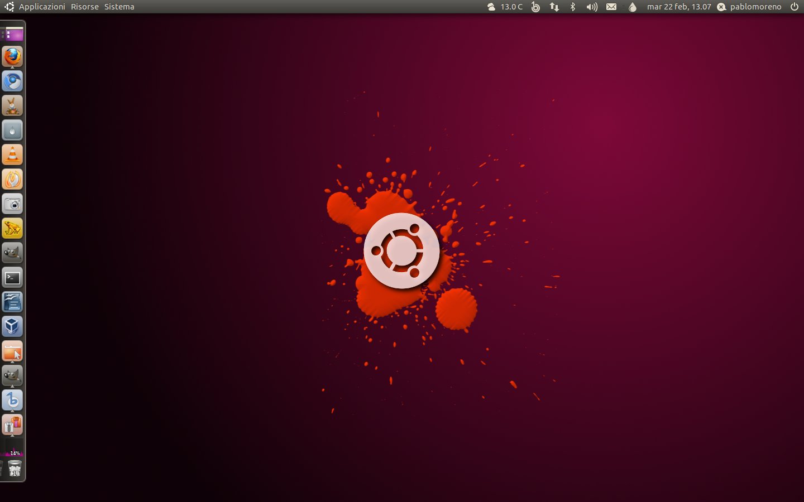Open the calendar from date mar 22 feb
Image resolution: width=804 pixels, height=502 pixels.
[679, 7]
